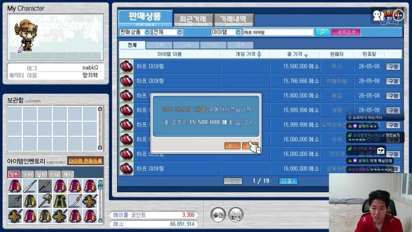Click the 메이플 포인트 value 3,300
Image resolution: width=412 pixels, height=232 pixels.
click(188, 215)
